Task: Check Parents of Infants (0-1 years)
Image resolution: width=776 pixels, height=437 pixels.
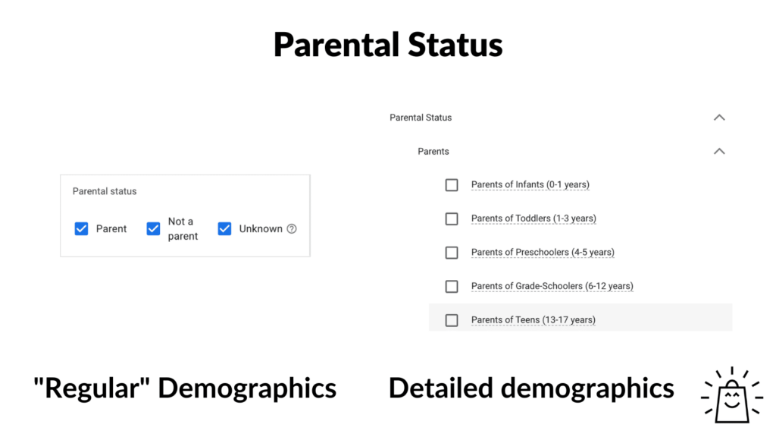Action: click(452, 184)
